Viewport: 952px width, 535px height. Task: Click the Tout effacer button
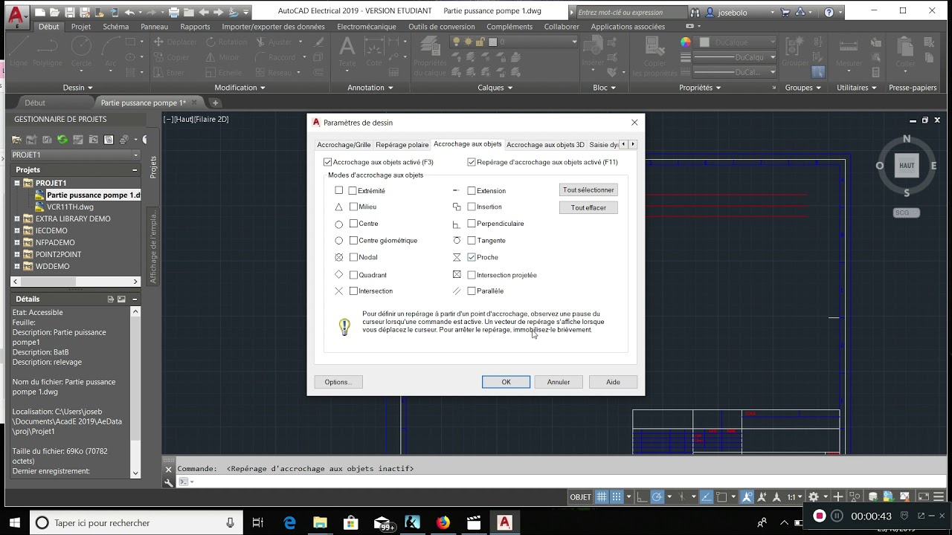click(588, 208)
